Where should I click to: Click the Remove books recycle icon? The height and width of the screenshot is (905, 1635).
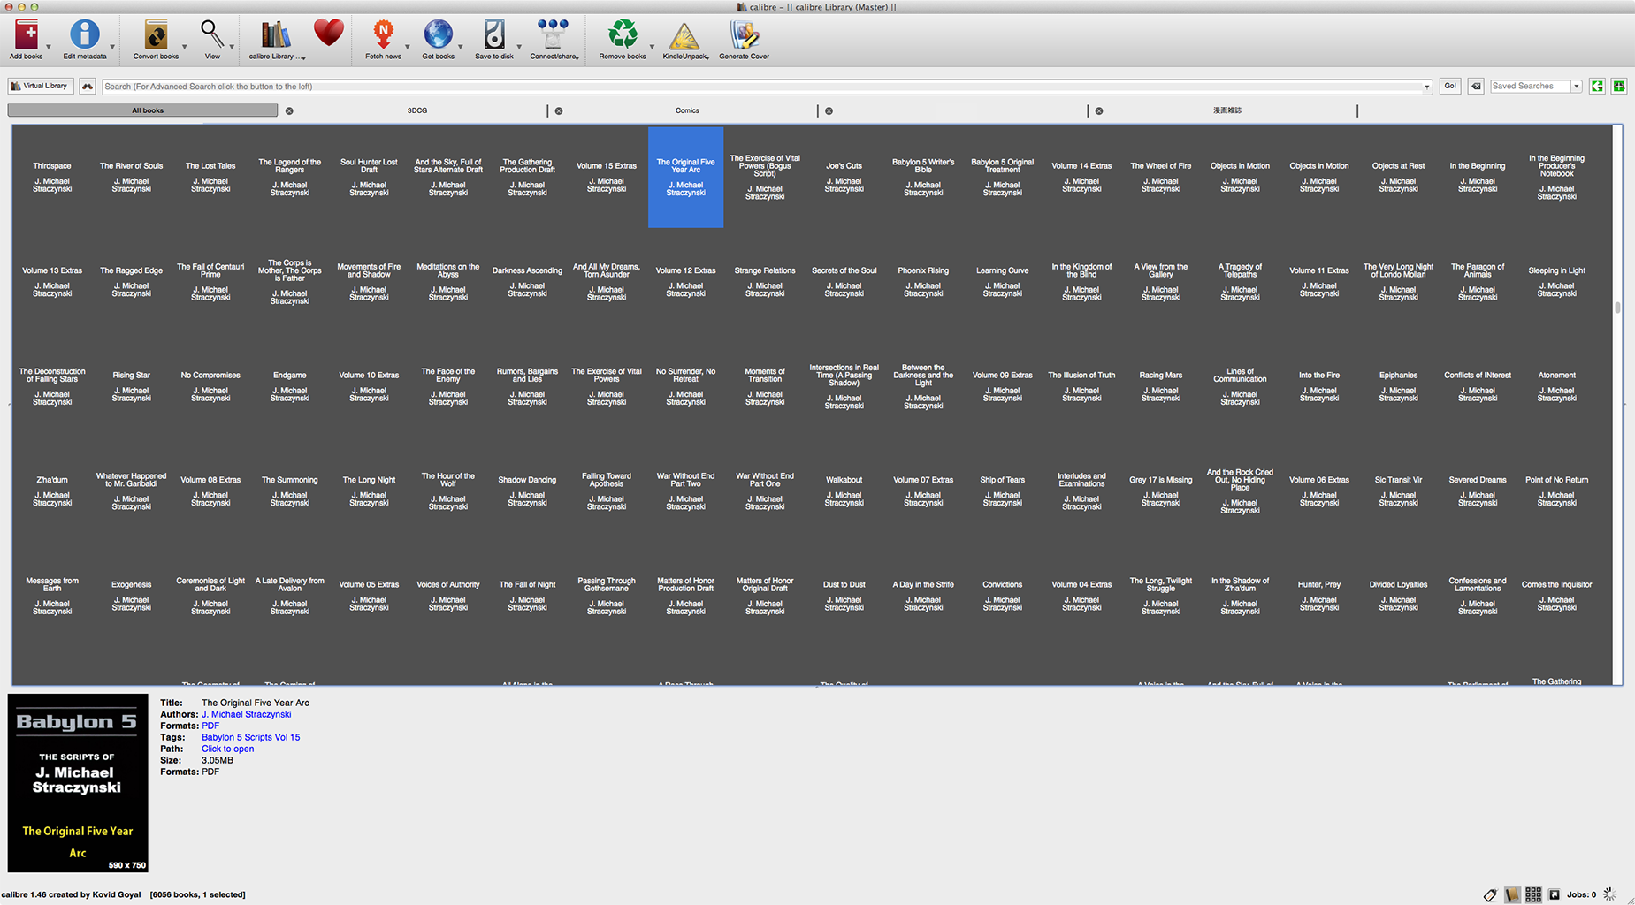[x=623, y=35]
